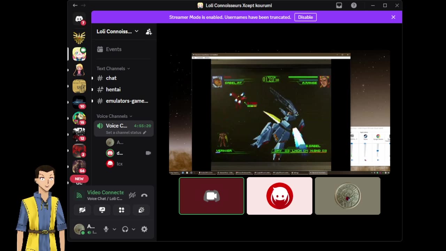Open the server icon with 12 badge
Viewport: 446px width, 251px height.
[79, 134]
